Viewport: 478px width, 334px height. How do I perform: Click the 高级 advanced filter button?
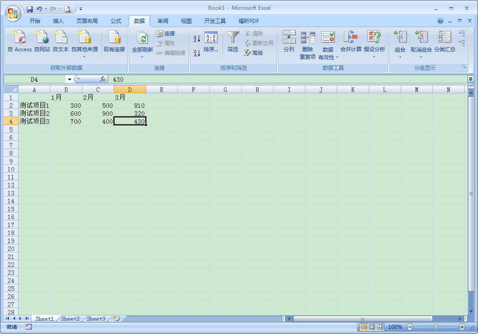coord(254,53)
